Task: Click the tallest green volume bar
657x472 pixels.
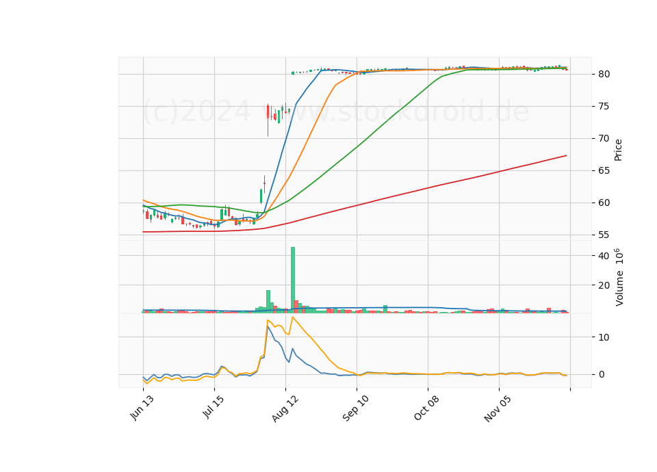Action: [x=293, y=280]
